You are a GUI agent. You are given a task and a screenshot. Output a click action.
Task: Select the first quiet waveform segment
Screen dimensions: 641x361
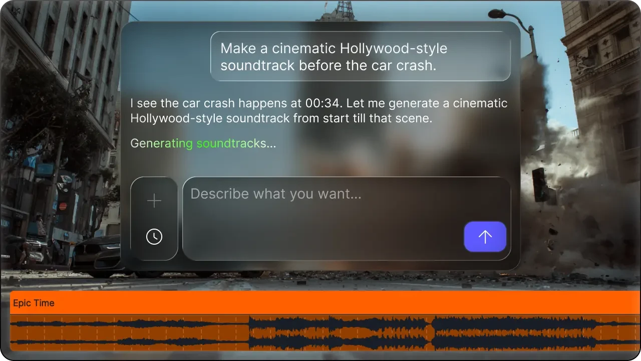coord(129,333)
